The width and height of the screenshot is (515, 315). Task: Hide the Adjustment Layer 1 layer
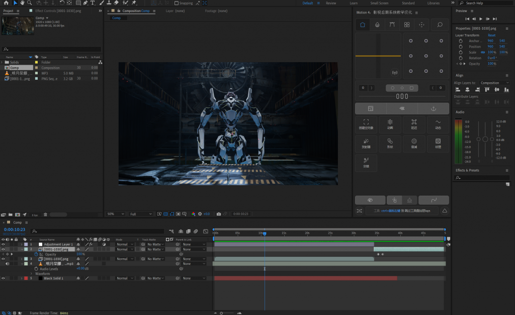[4, 244]
